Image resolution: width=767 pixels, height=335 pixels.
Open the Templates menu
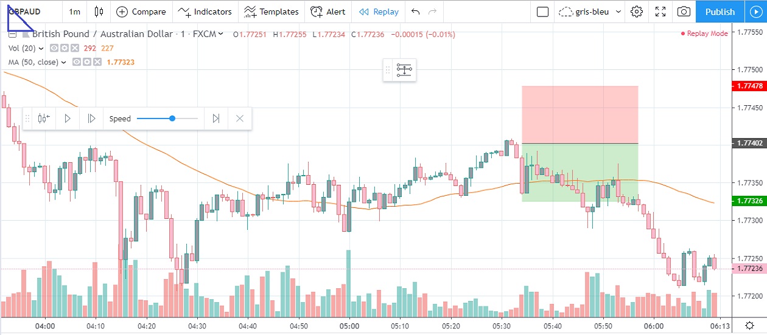271,12
